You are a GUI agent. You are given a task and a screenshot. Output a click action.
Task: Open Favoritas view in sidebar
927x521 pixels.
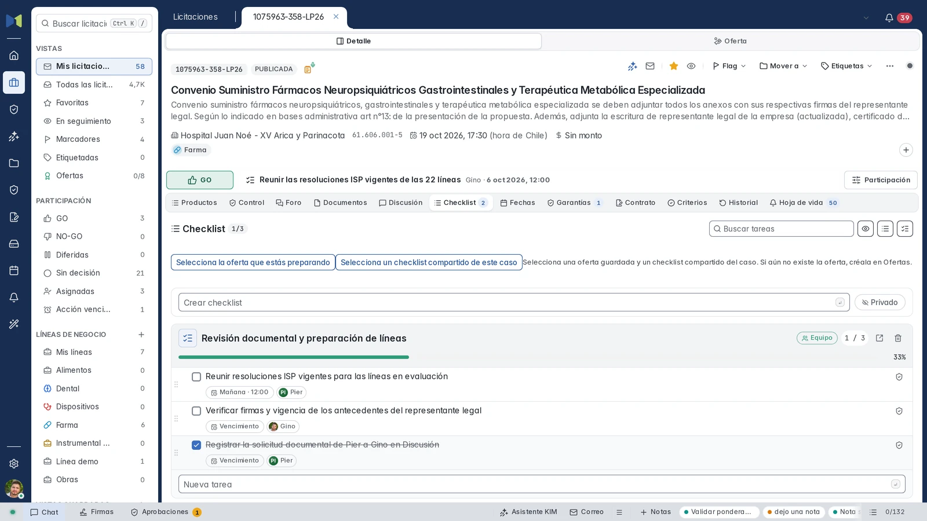point(94,103)
